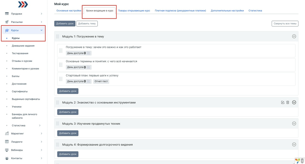Open the Основные настройки tab
The image size is (305, 164).
(69, 11)
